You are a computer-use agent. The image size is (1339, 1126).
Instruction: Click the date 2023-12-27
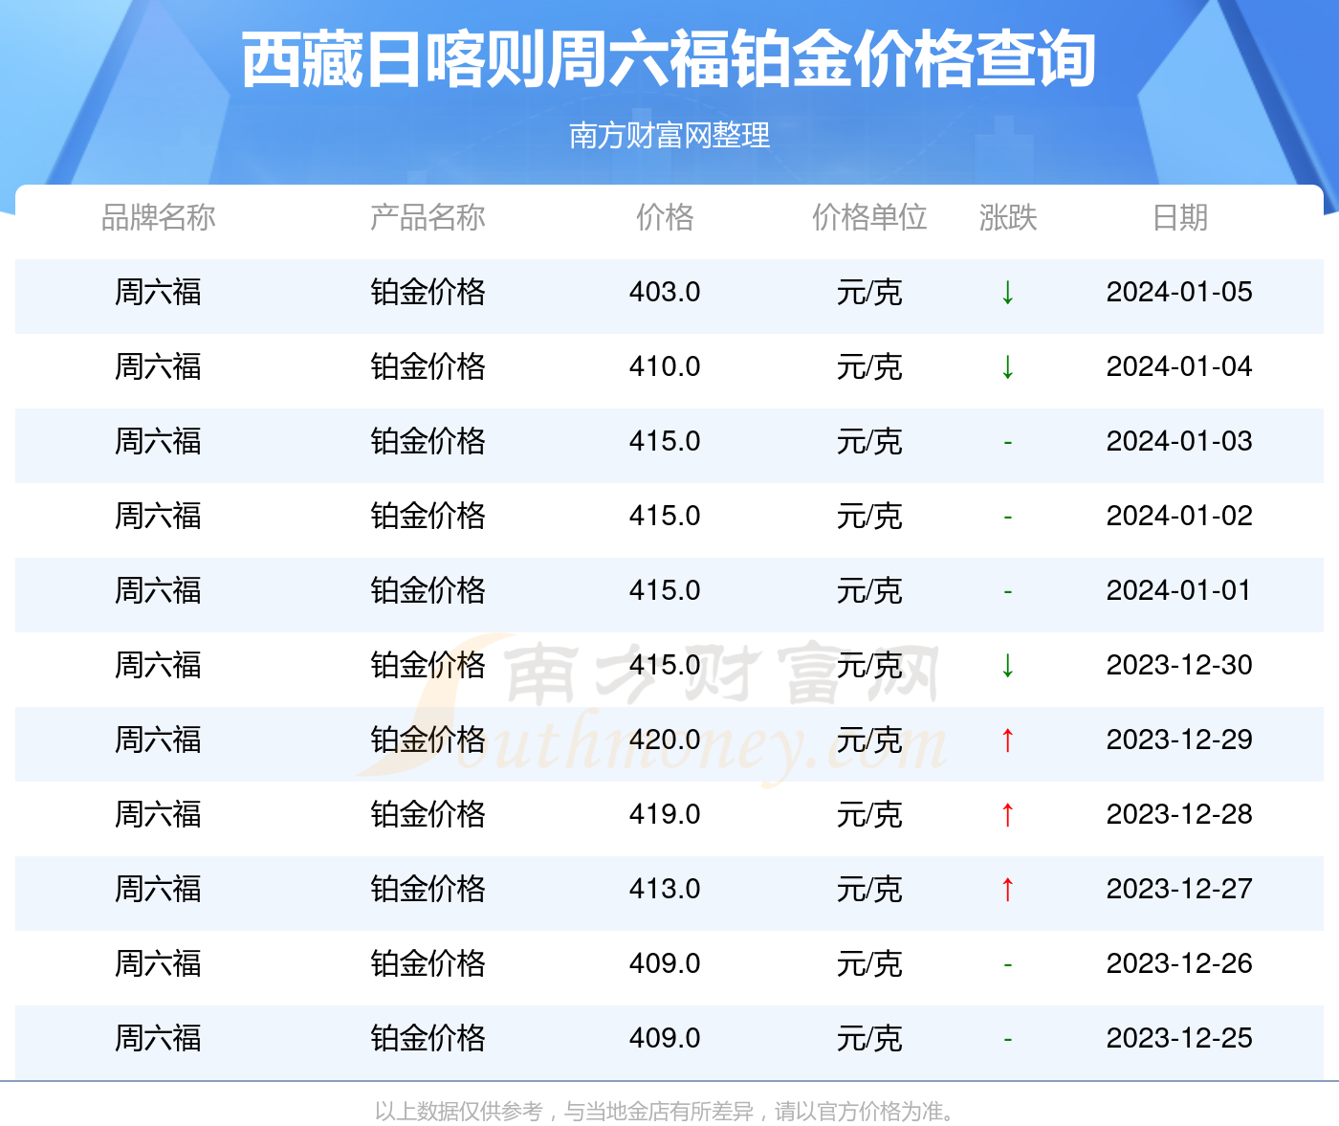coord(1179,889)
